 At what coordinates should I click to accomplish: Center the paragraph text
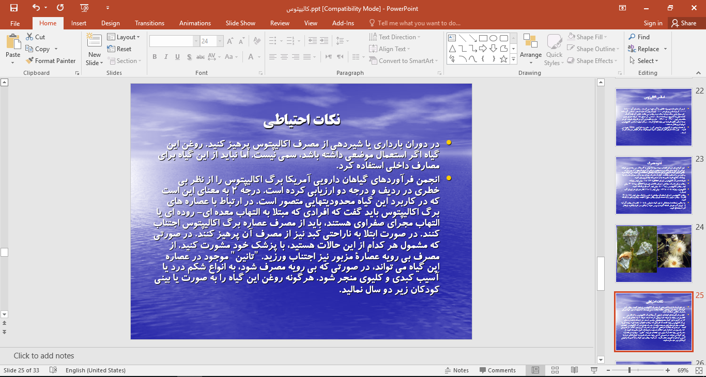(284, 57)
